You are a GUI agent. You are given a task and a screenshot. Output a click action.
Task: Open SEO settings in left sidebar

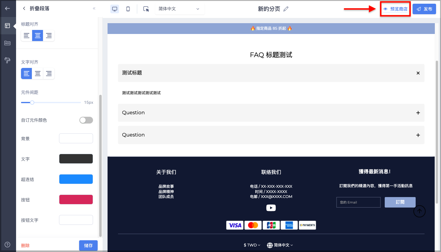point(7,43)
